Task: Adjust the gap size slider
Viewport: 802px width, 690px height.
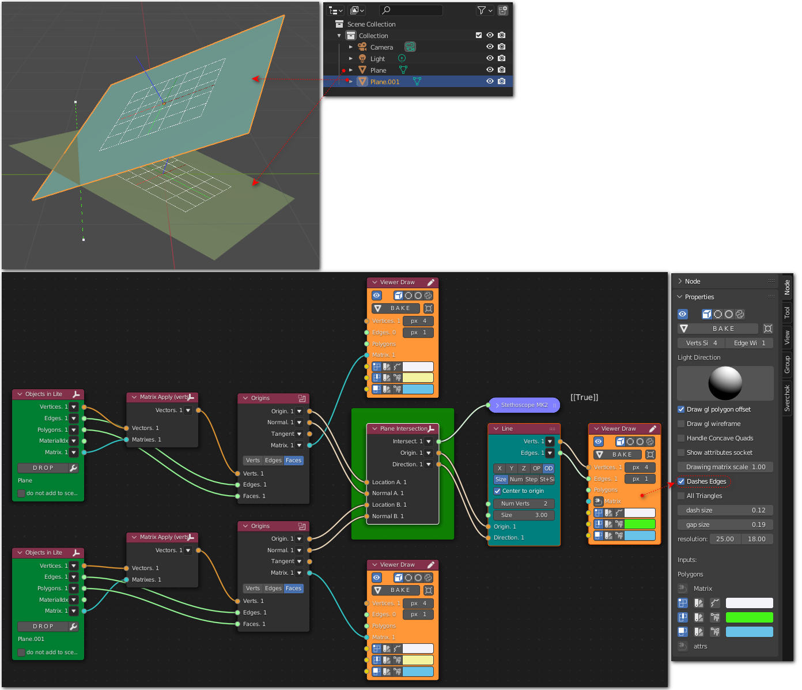Action: (x=725, y=525)
